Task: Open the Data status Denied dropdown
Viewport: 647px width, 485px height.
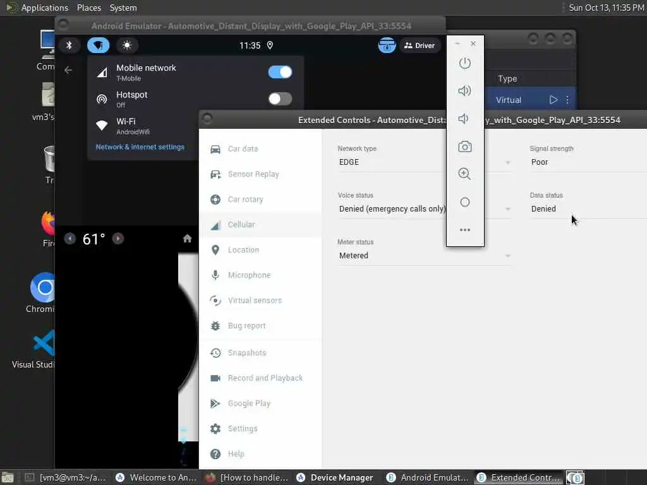Action: tap(588, 208)
